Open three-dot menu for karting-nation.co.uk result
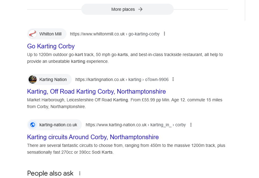259x178 pixels. click(x=191, y=125)
